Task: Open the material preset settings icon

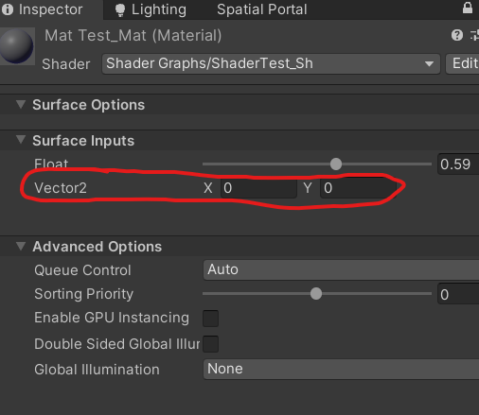Action: [474, 35]
